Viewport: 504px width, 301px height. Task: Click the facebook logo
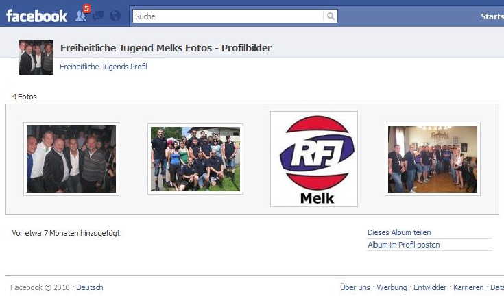(36, 16)
